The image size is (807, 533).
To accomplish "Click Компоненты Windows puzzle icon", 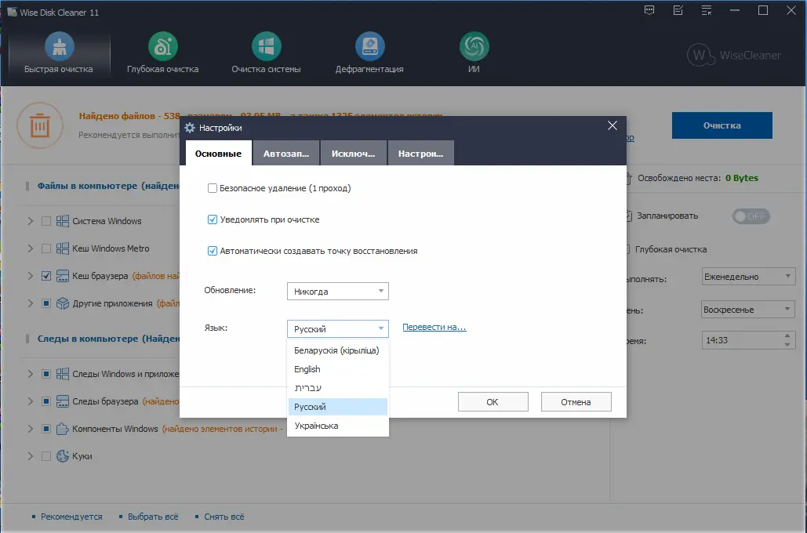I will point(62,429).
